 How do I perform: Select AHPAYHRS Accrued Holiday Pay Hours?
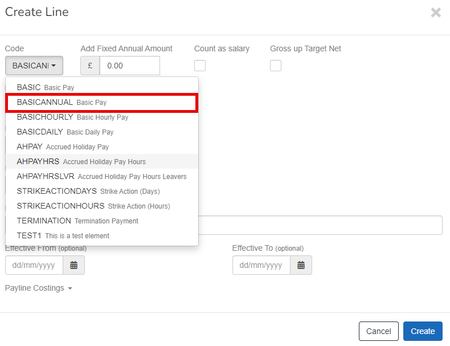[81, 162]
